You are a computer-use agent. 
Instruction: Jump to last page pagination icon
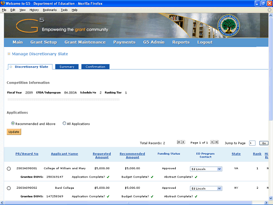[217, 142]
